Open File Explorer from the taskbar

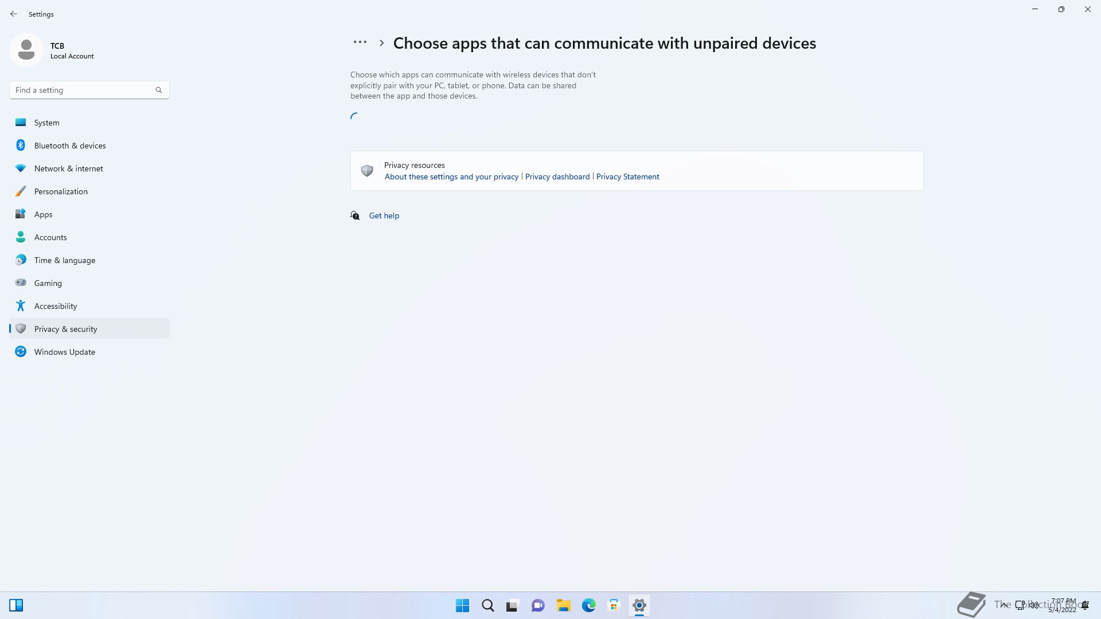point(564,605)
